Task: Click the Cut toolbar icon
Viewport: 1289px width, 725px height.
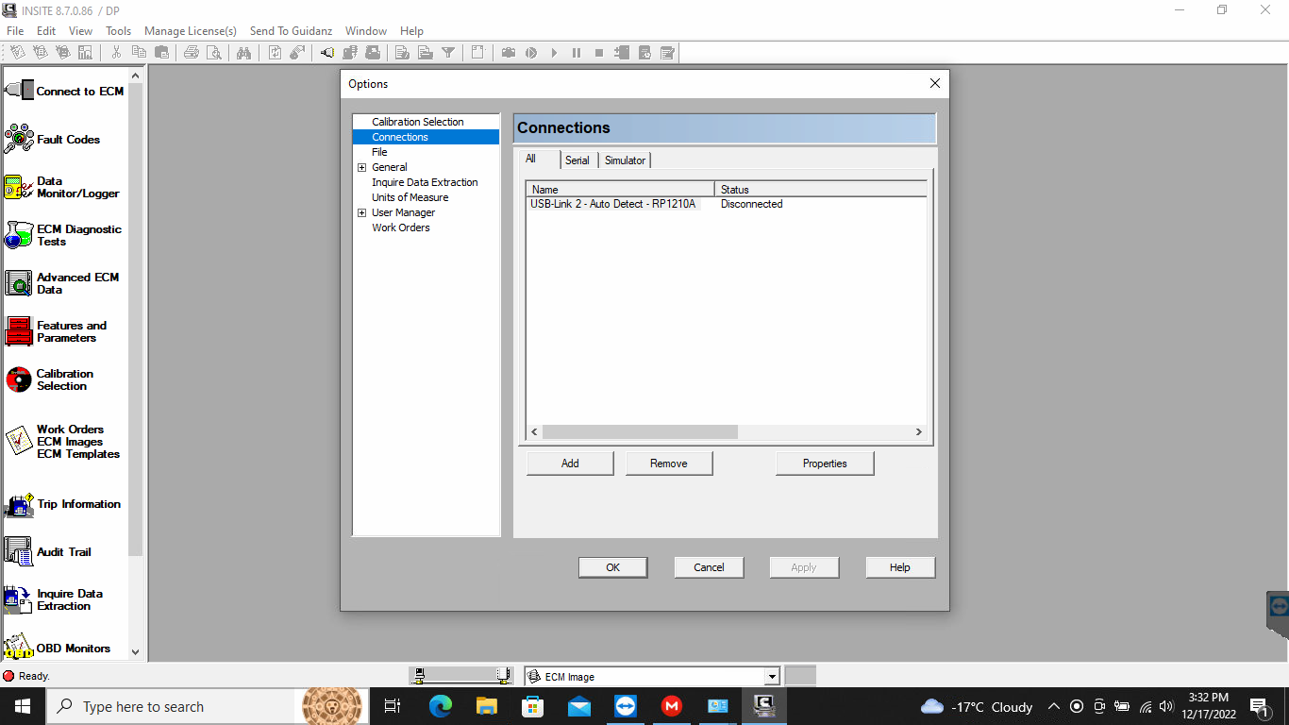Action: click(118, 53)
